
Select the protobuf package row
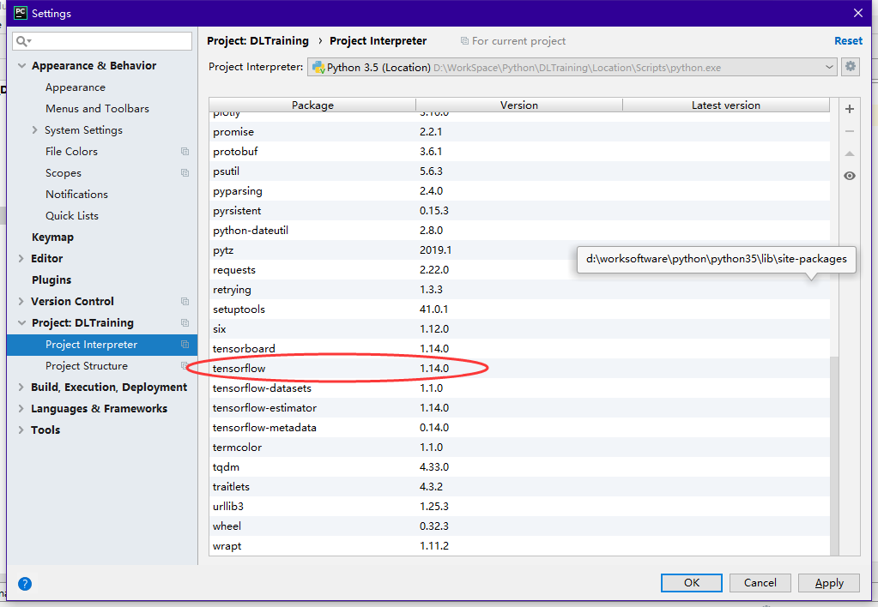pos(519,152)
